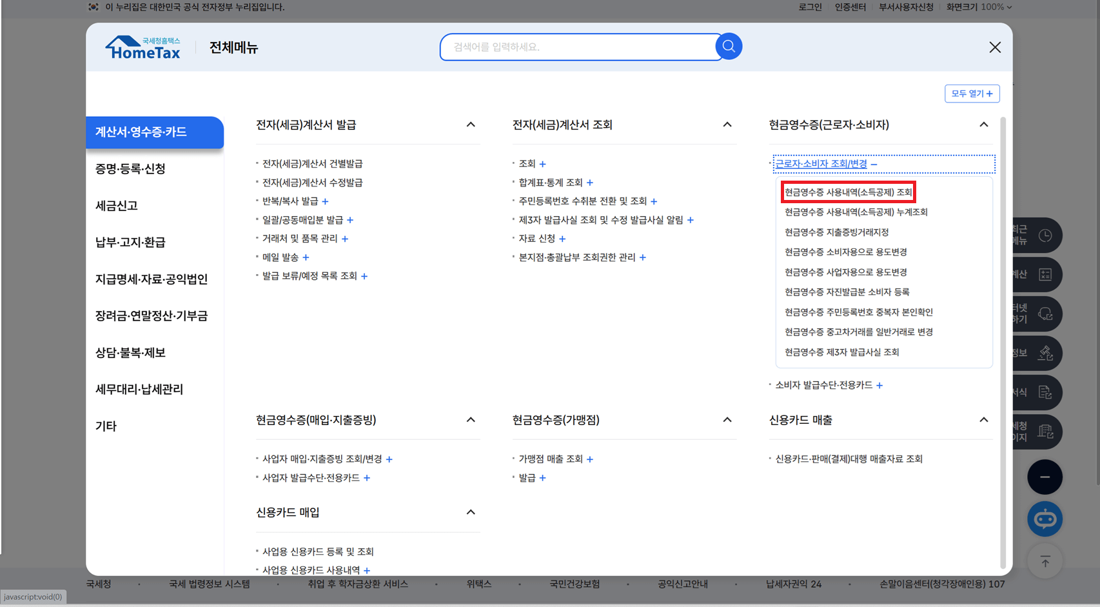
Task: Click the 모두 열기 button
Action: (x=972, y=94)
